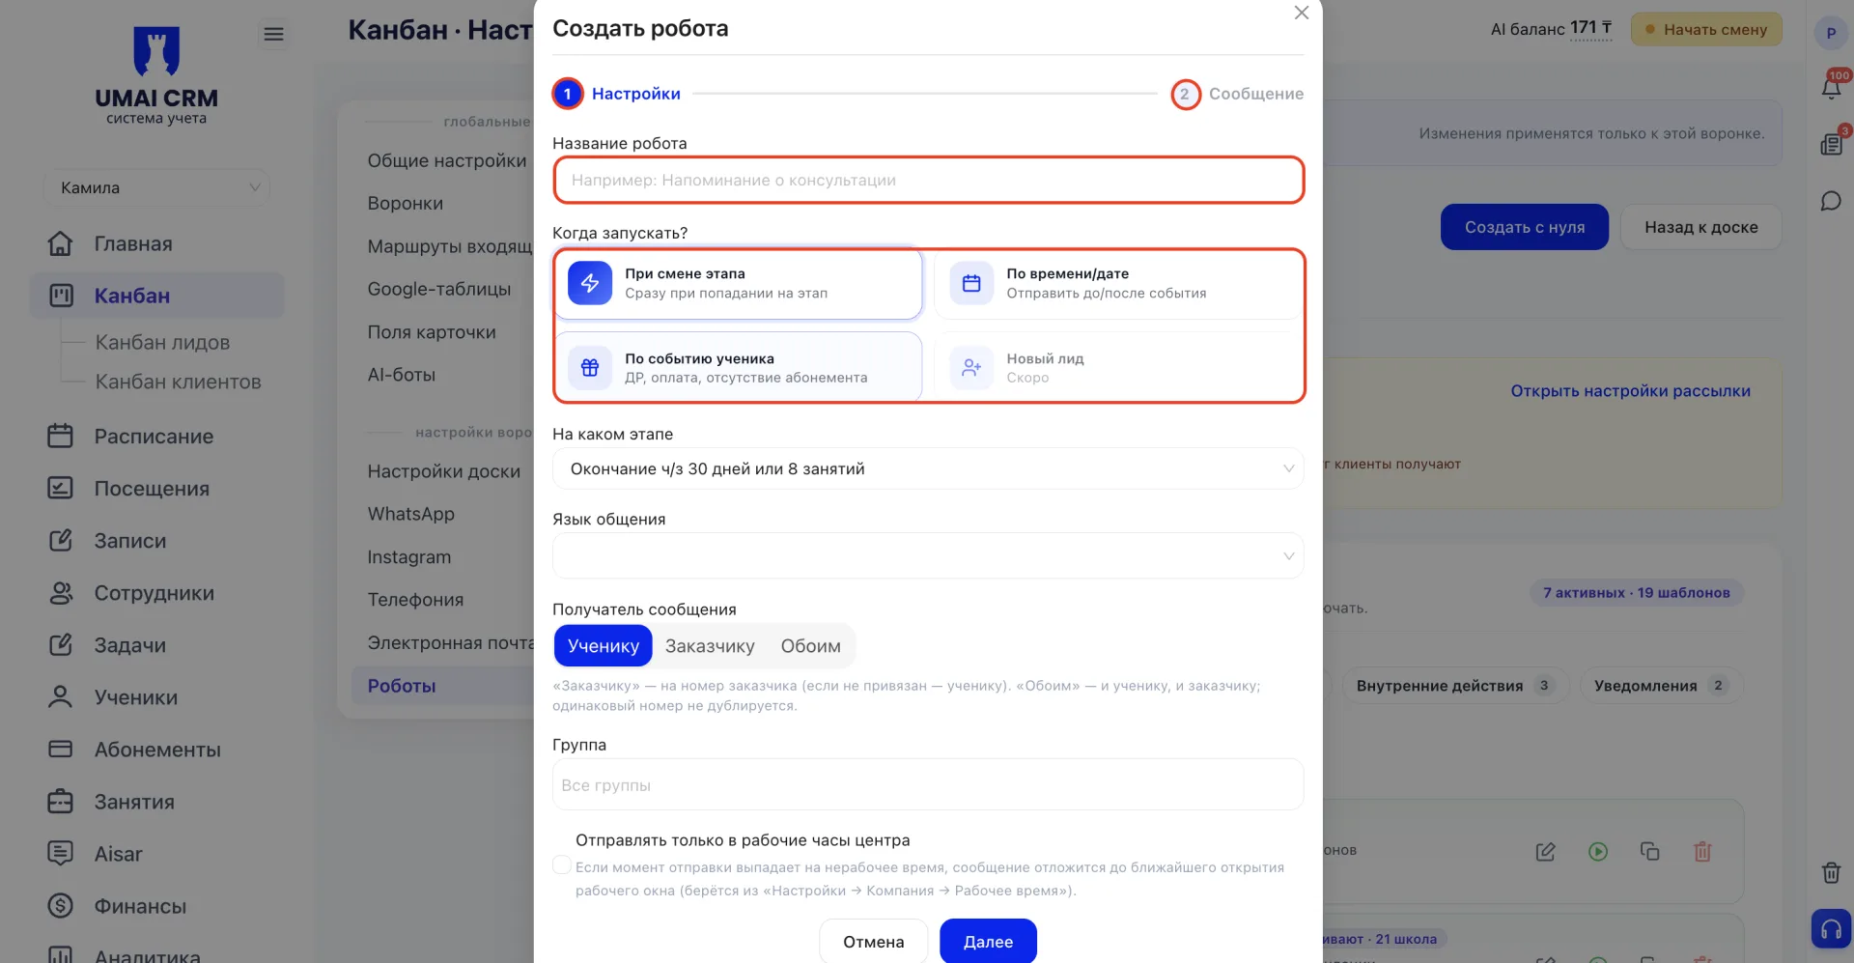
Task: Click inside the Название робота field
Action: point(928,180)
